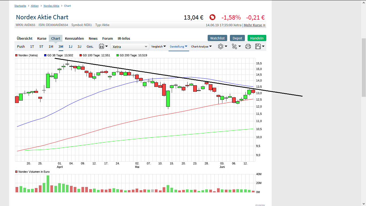Click the 14.06.19 17:35:00 Xetra timestamp
Viewport: 366px width, 206px height.
224,25
